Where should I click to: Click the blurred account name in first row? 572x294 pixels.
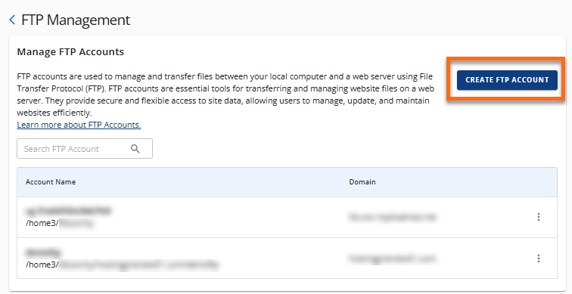68,211
